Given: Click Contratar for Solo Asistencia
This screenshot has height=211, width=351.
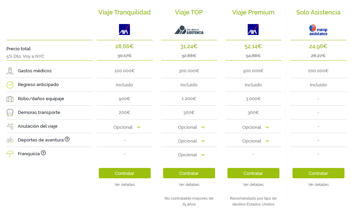Looking at the screenshot, I should point(318,173).
